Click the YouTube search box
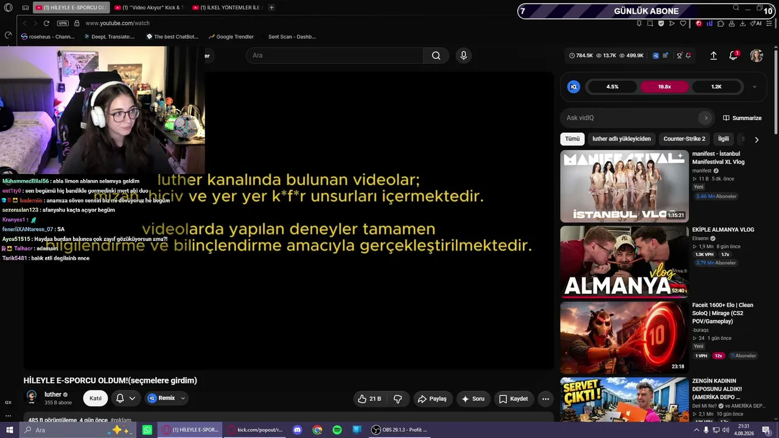 click(335, 55)
